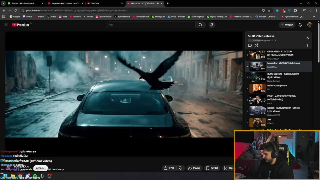Save video with Kaydet button
Viewport: 320px width, 180px height.
(212, 168)
